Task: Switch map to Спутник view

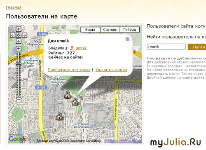Action: click(x=110, y=30)
